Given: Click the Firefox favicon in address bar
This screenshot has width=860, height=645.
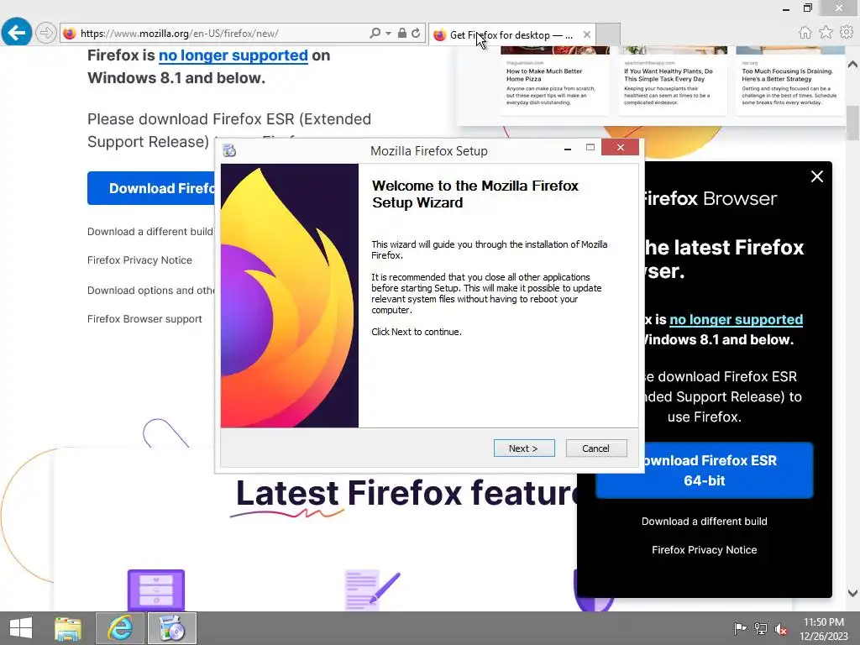Looking at the screenshot, I should (70, 34).
